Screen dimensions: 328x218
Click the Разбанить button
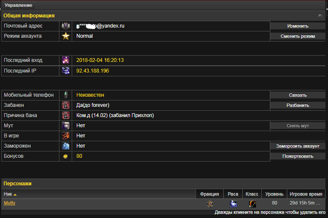[x=298, y=105]
